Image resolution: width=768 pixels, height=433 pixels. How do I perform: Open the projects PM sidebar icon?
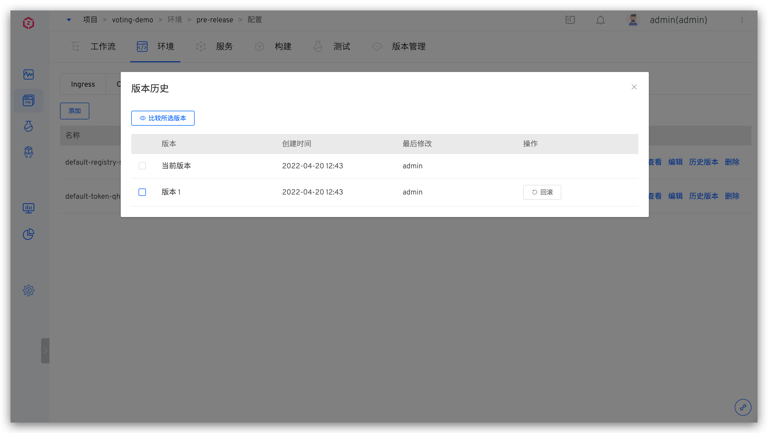(29, 101)
